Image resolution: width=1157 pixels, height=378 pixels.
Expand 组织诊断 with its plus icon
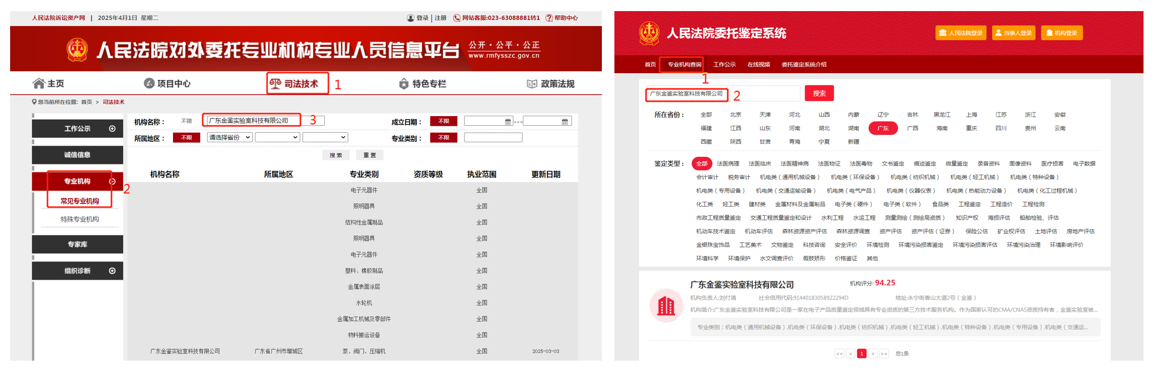tap(112, 271)
